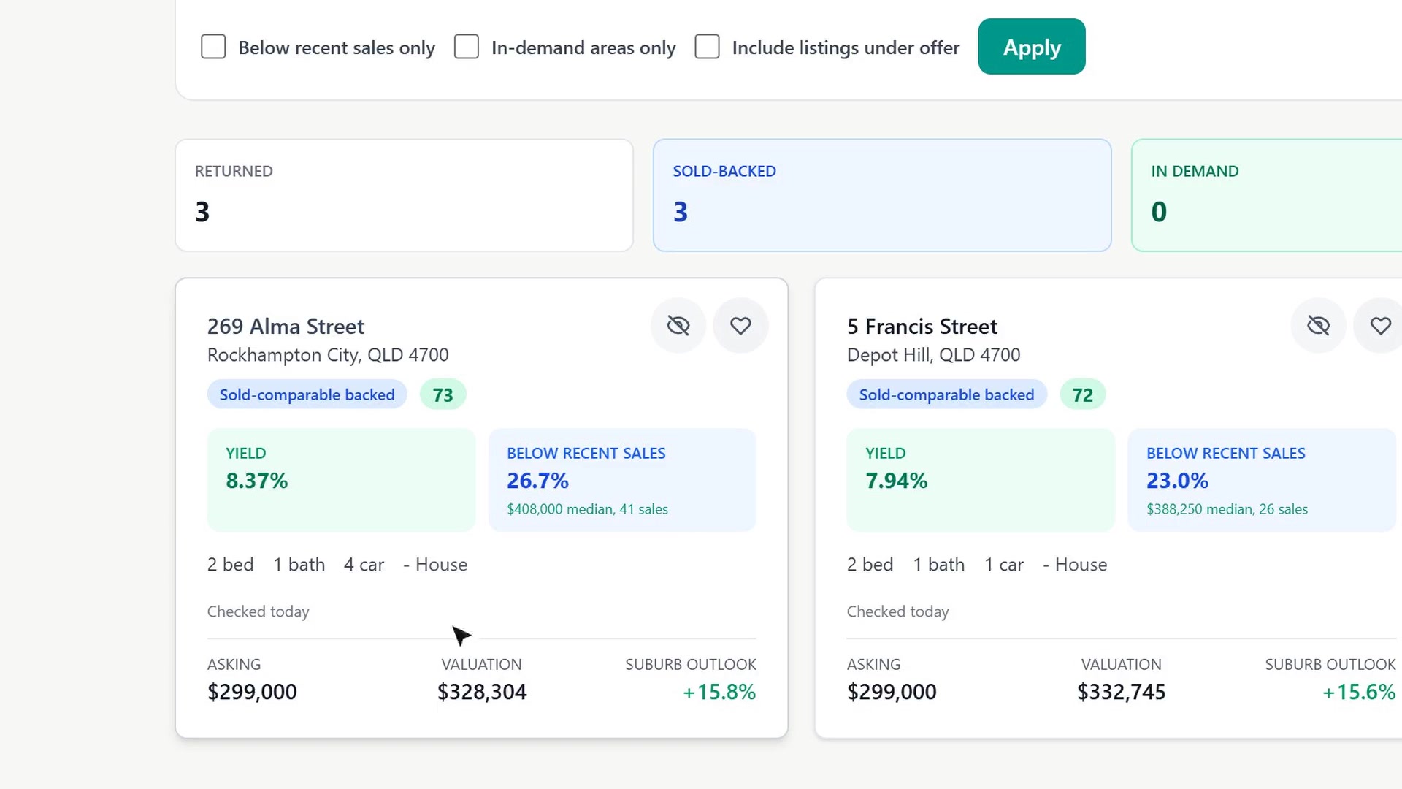
Task: Click the score badge 72
Action: 1082,394
